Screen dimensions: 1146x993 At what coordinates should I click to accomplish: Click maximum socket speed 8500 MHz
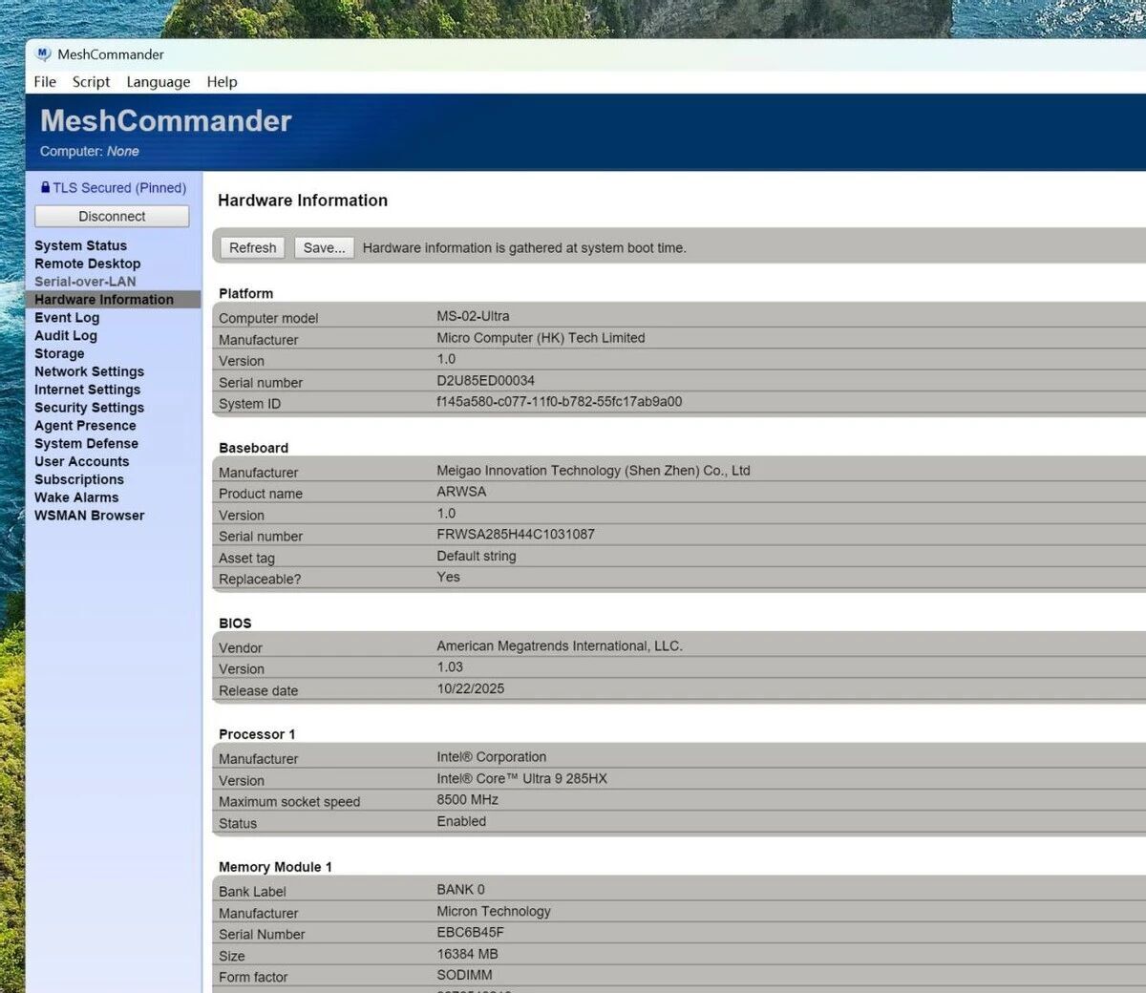coord(467,800)
